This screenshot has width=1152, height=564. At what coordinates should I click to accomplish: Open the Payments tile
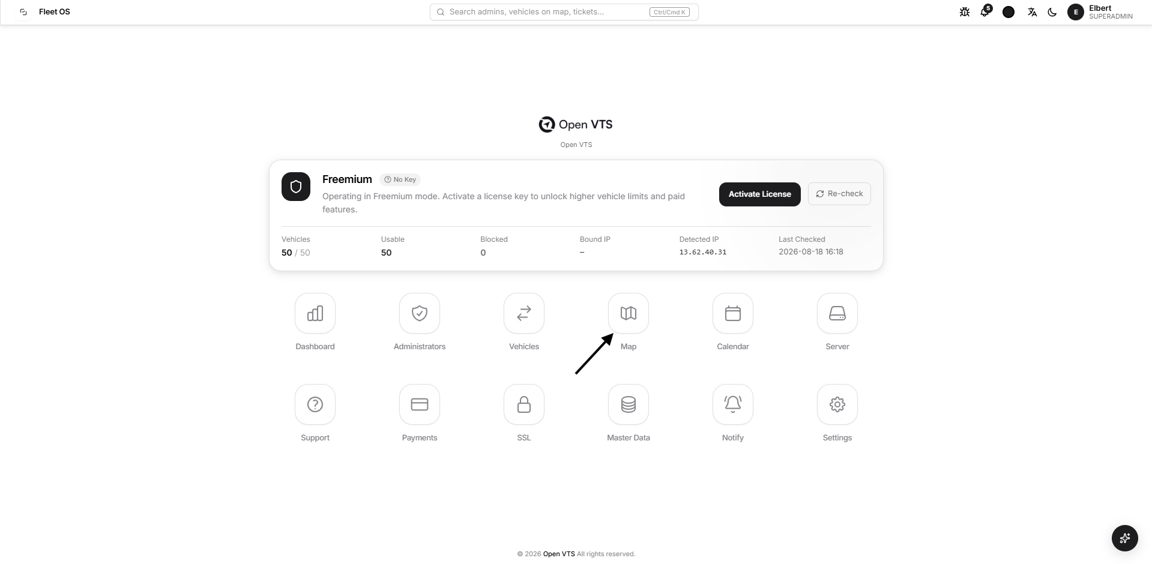coord(420,404)
